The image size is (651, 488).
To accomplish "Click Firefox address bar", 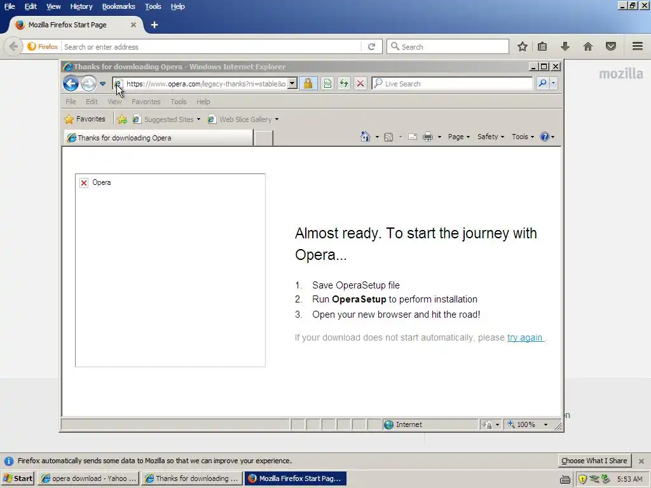I will pyautogui.click(x=212, y=46).
